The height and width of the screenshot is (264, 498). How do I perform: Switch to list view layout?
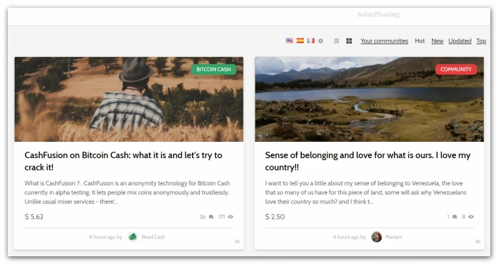(337, 41)
